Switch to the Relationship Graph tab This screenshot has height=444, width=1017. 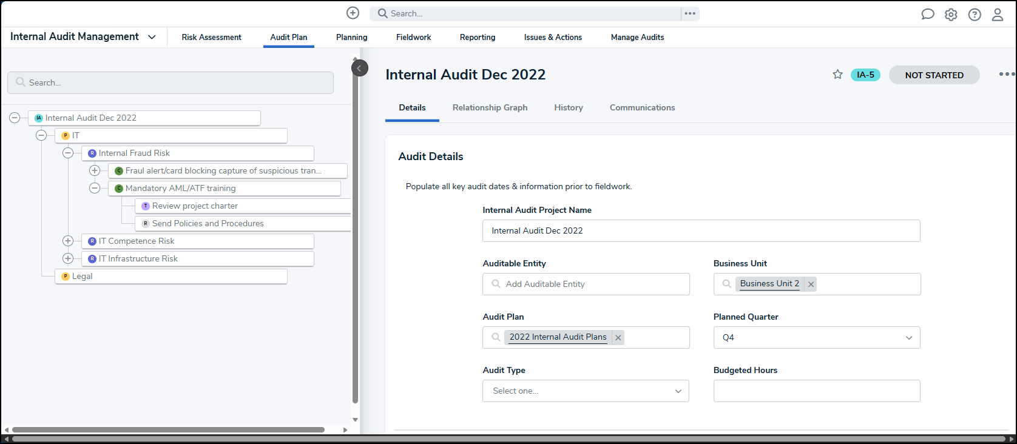click(490, 107)
